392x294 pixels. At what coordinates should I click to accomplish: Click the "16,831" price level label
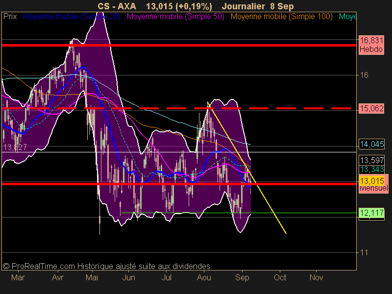tap(371, 40)
